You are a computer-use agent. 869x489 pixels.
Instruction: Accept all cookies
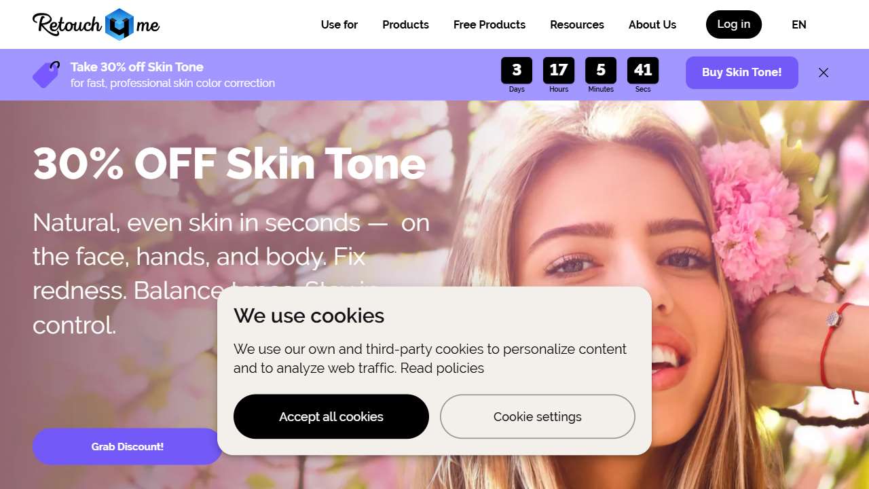click(331, 416)
